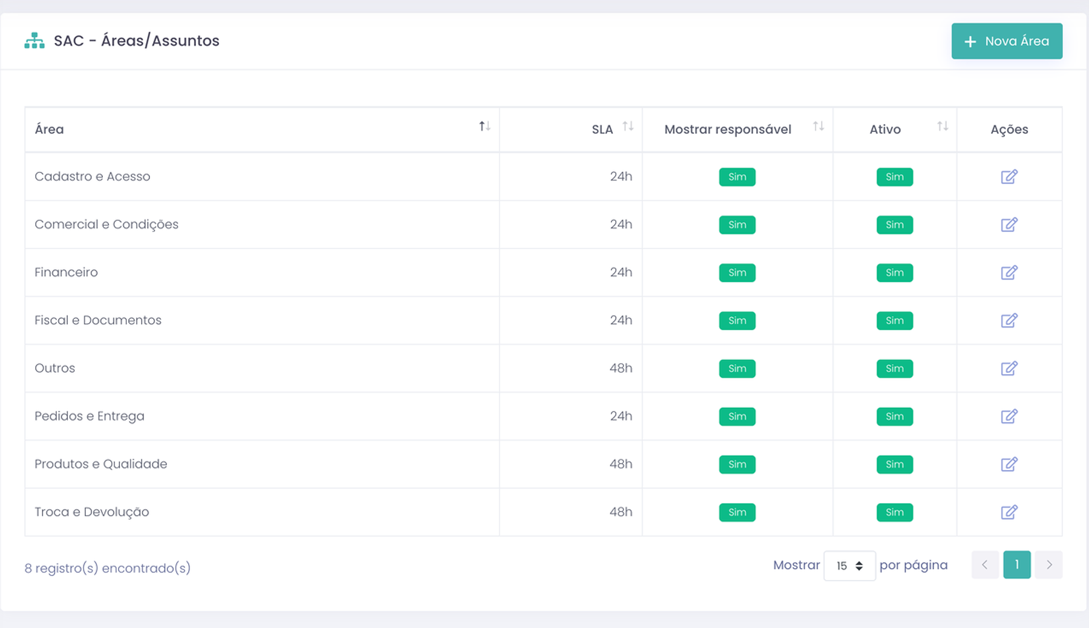Sort table by SLA column arrows

tap(628, 126)
